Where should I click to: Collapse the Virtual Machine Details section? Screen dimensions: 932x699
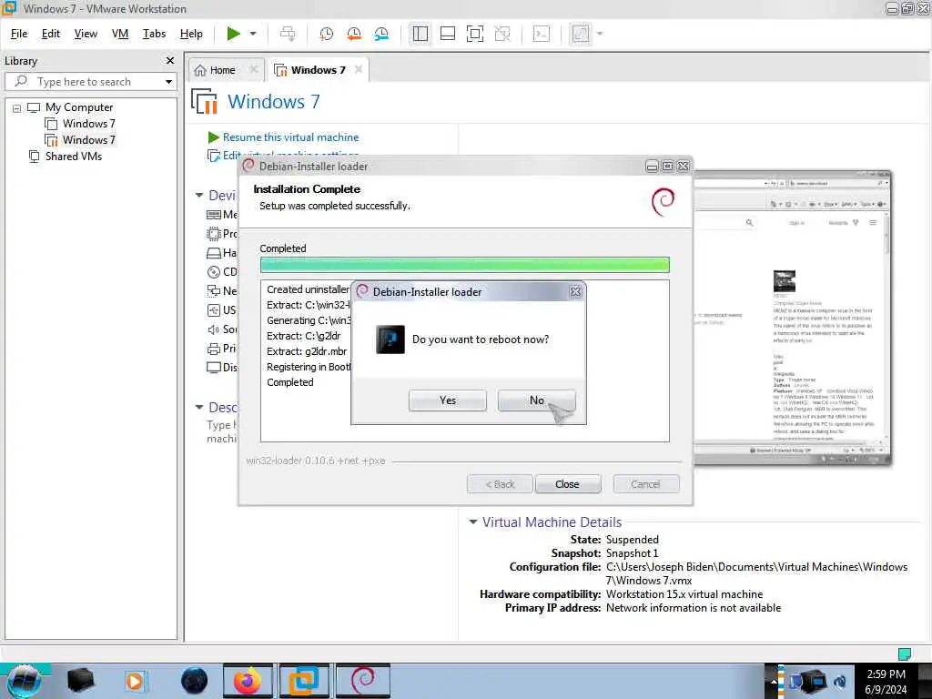(473, 522)
